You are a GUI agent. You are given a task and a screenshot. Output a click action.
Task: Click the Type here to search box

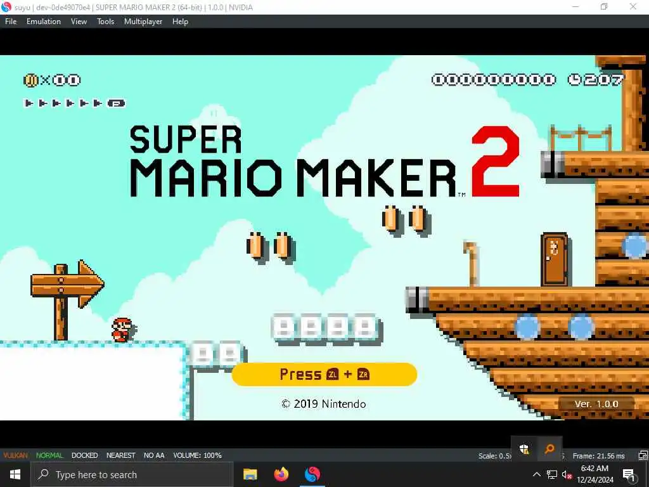pos(132,474)
